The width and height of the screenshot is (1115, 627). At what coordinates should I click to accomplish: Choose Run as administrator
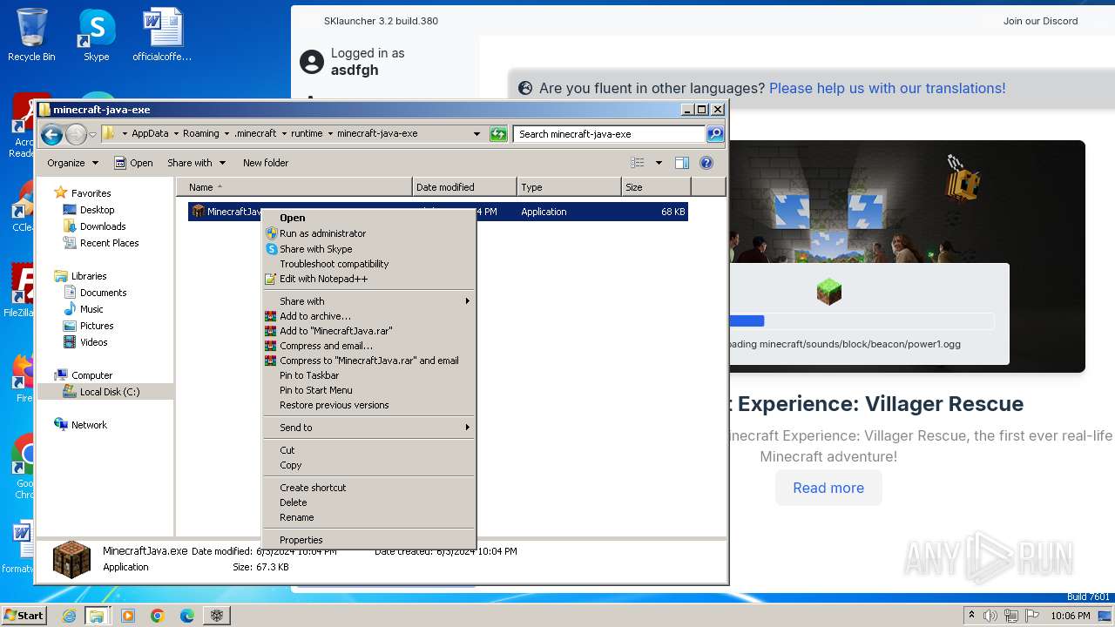pos(369,233)
